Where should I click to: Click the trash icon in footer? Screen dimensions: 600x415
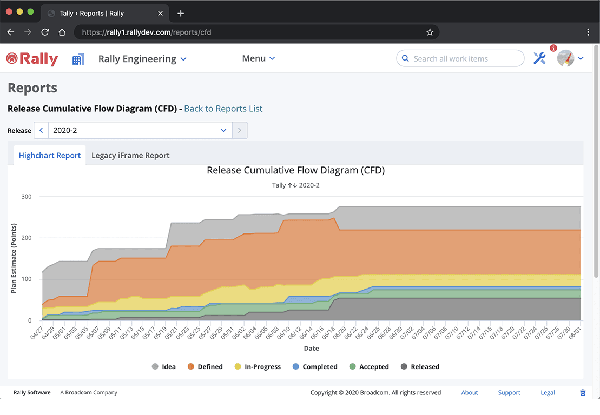coord(583,393)
